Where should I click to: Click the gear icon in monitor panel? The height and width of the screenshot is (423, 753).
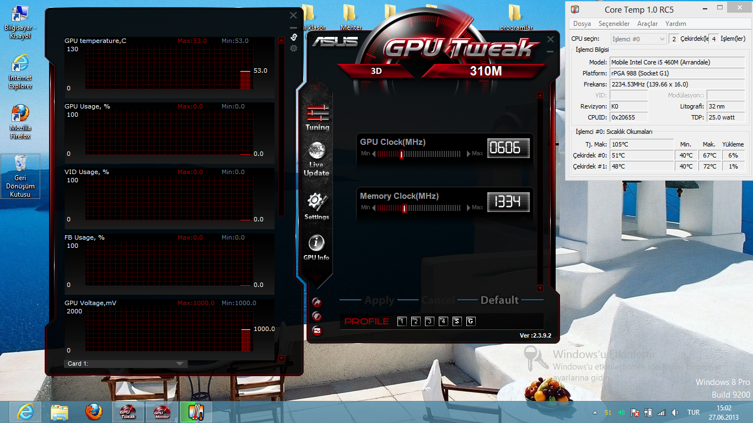pos(294,48)
